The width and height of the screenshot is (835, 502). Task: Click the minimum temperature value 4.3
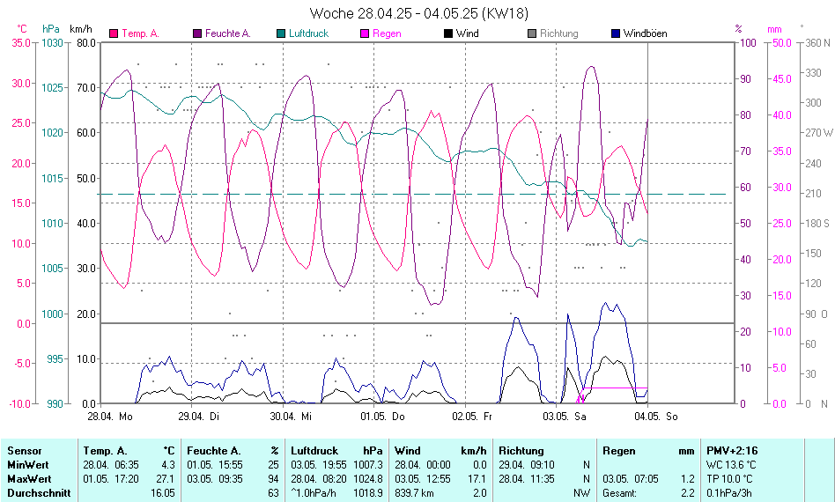[x=168, y=465]
